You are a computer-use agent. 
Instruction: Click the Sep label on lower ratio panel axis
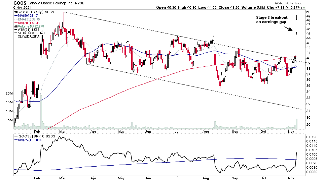235,178
